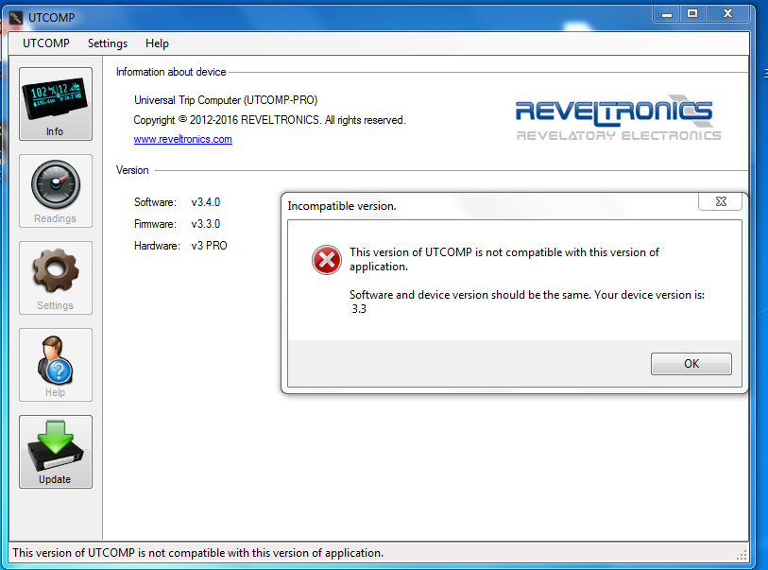This screenshot has height=570, width=768.
Task: Select Firmware version v3.3.0 text
Action: (x=206, y=224)
